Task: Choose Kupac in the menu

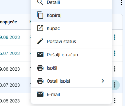Action: pos(71,28)
